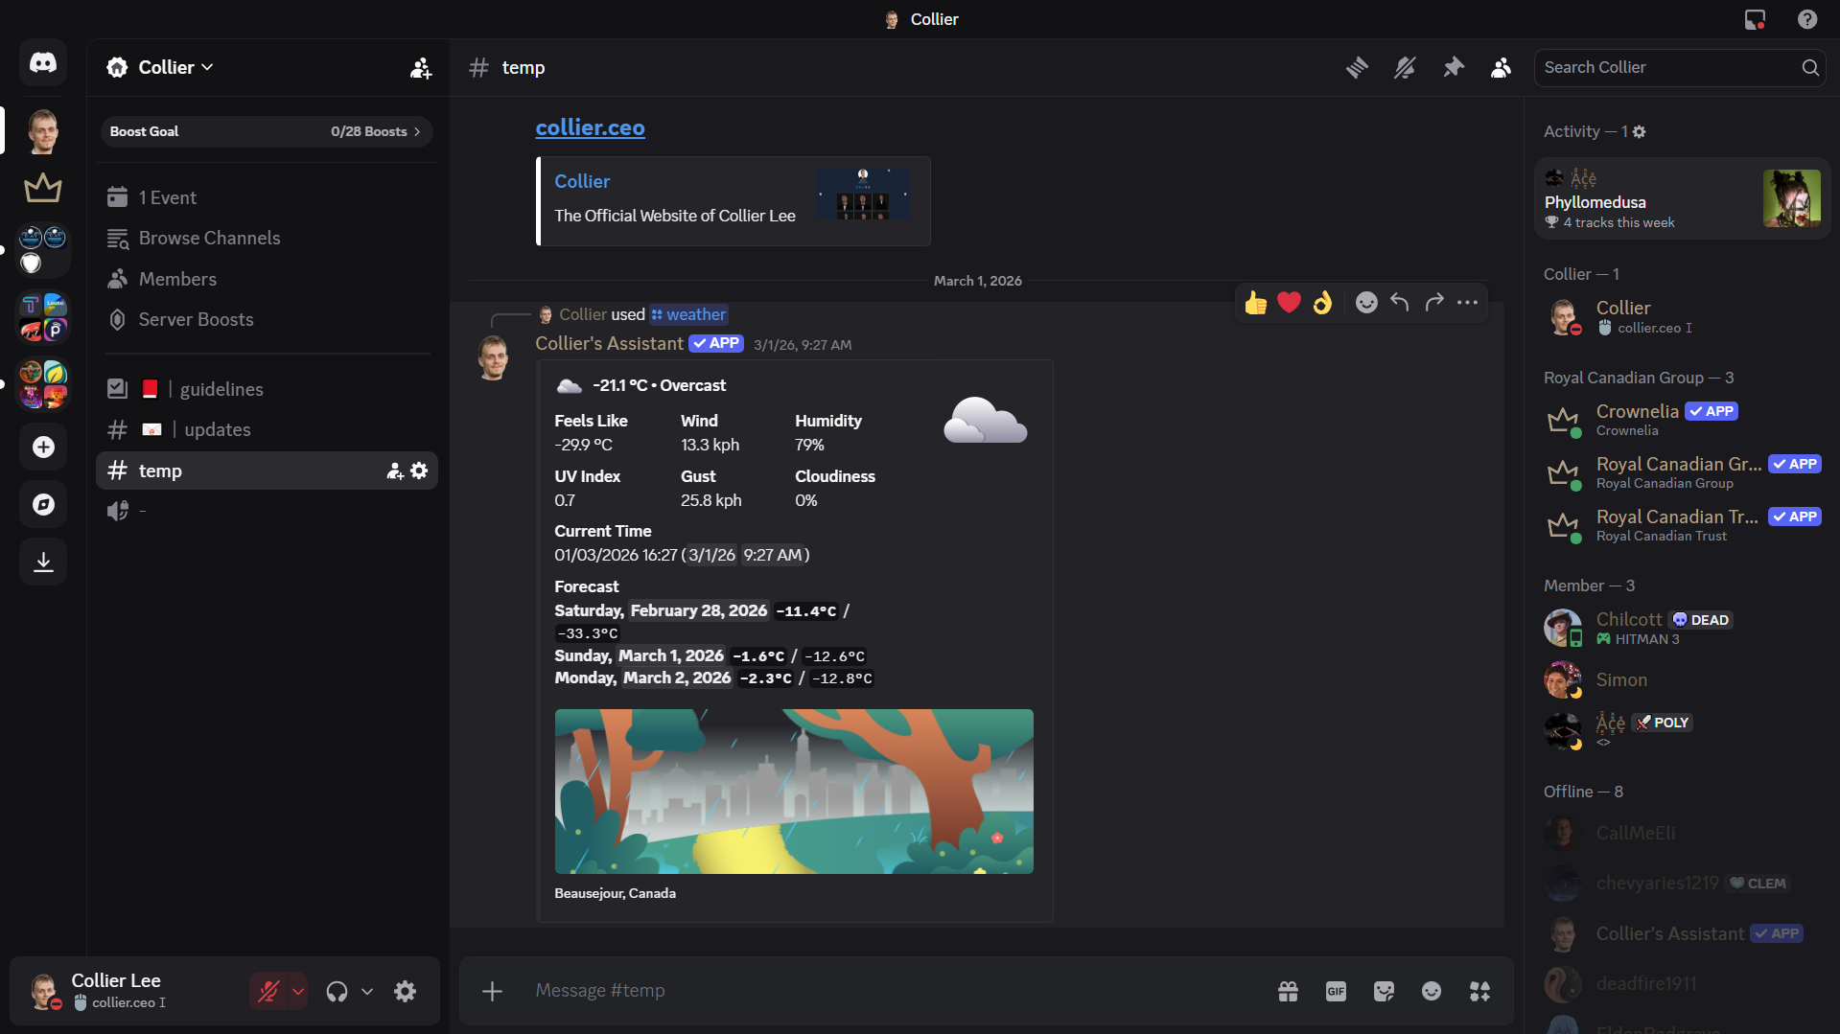Open User Settings gear icon
Screen dimensions: 1840x1034
[406, 991]
